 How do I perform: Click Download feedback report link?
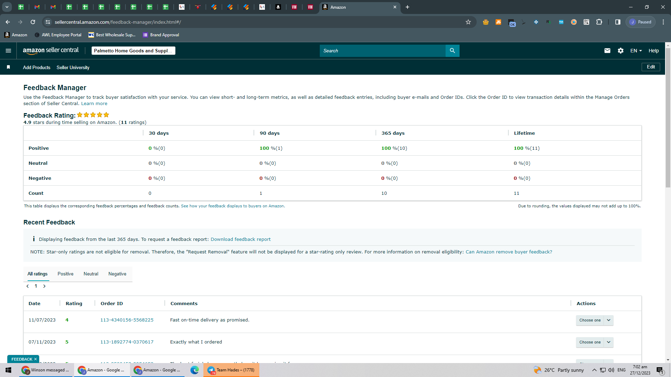tap(240, 239)
